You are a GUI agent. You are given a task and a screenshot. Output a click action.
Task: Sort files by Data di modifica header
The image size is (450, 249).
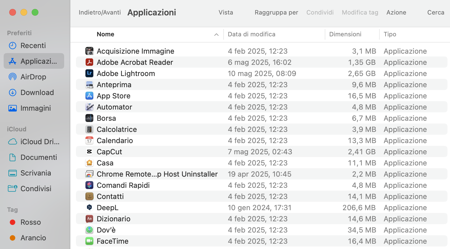(x=251, y=34)
